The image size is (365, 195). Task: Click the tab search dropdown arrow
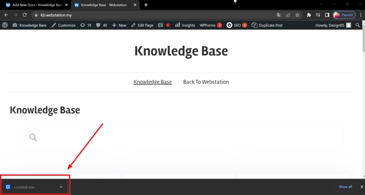click(x=321, y=4)
